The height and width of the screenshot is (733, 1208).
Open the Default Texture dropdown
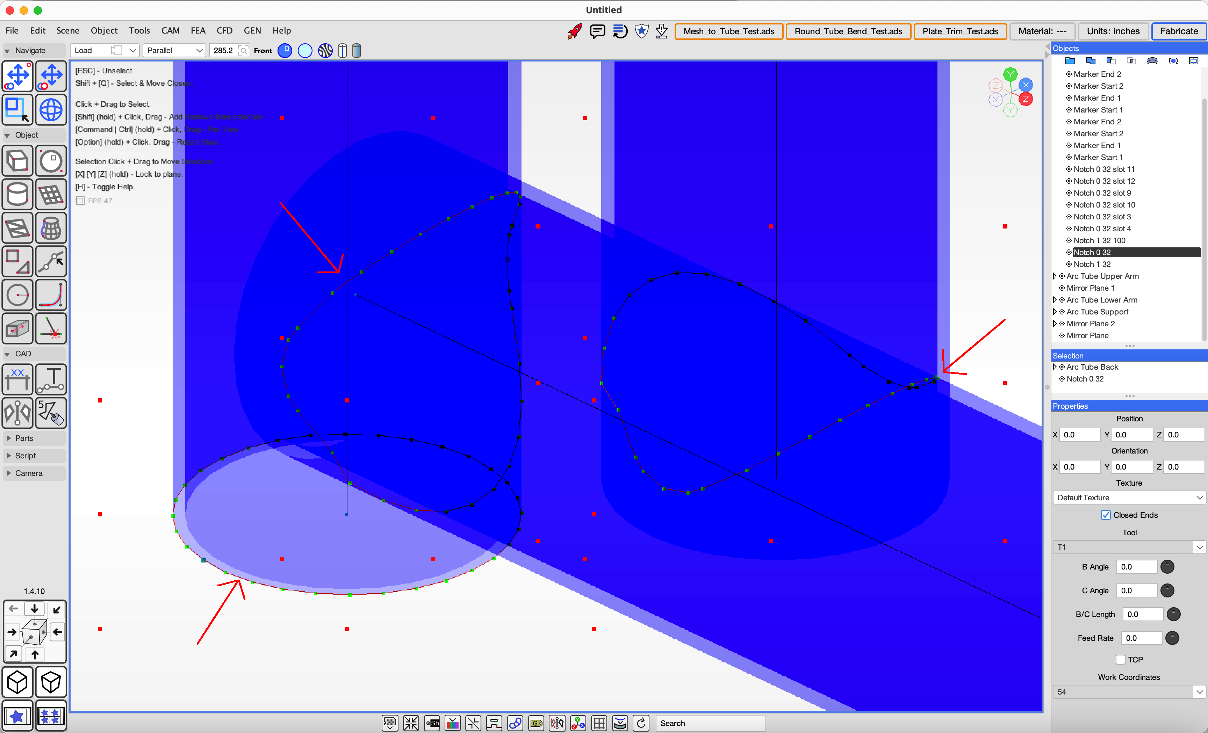[1129, 498]
